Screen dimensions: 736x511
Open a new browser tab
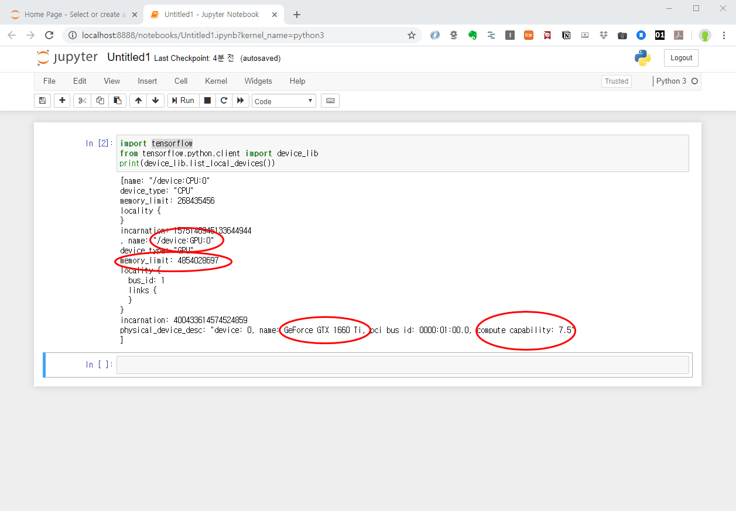297,15
